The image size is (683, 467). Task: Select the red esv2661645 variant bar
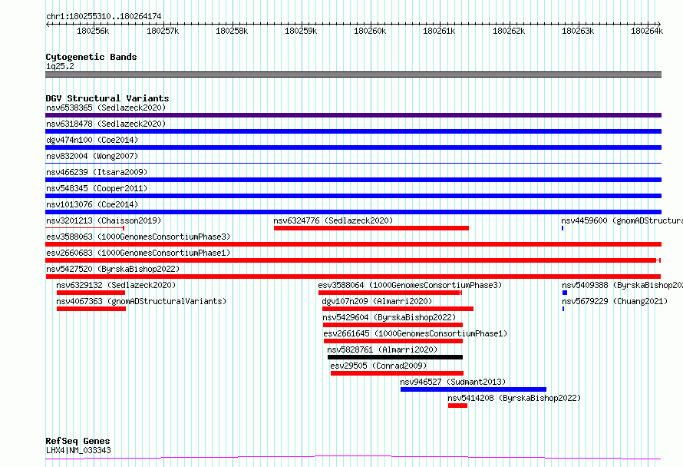point(394,341)
